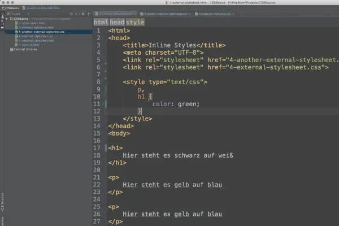The width and height of the screenshot is (339, 226).
Task: Close the 4-external-stylesheet.css editor tab
Action: [x=233, y=14]
